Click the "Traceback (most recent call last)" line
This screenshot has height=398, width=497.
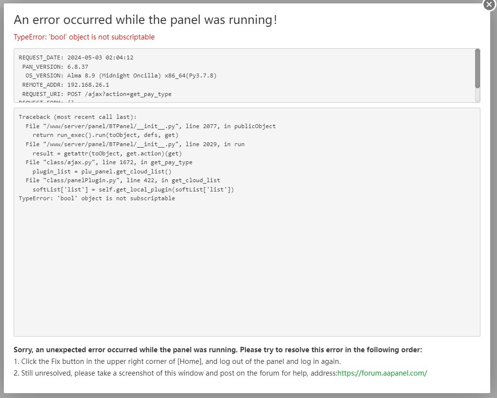pyautogui.click(x=78, y=117)
